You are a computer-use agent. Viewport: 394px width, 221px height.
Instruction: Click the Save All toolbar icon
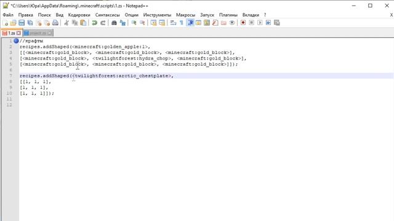(x=30, y=23)
